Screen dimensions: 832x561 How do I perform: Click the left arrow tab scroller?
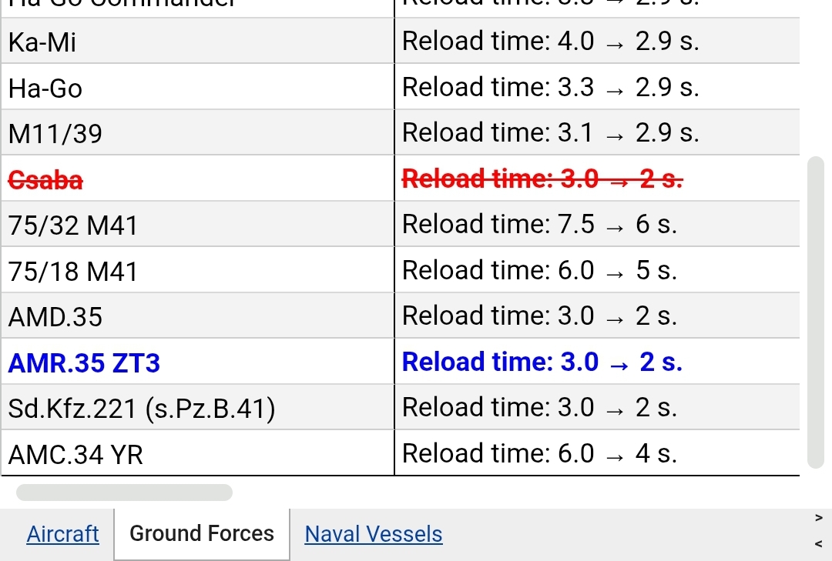(819, 544)
